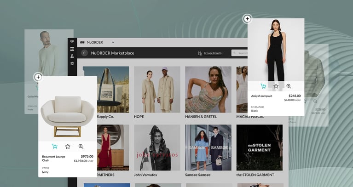The image size is (353, 187).
Task: Open the HANSEN & GRETEL brand thumbnail
Action: pyautogui.click(x=208, y=90)
